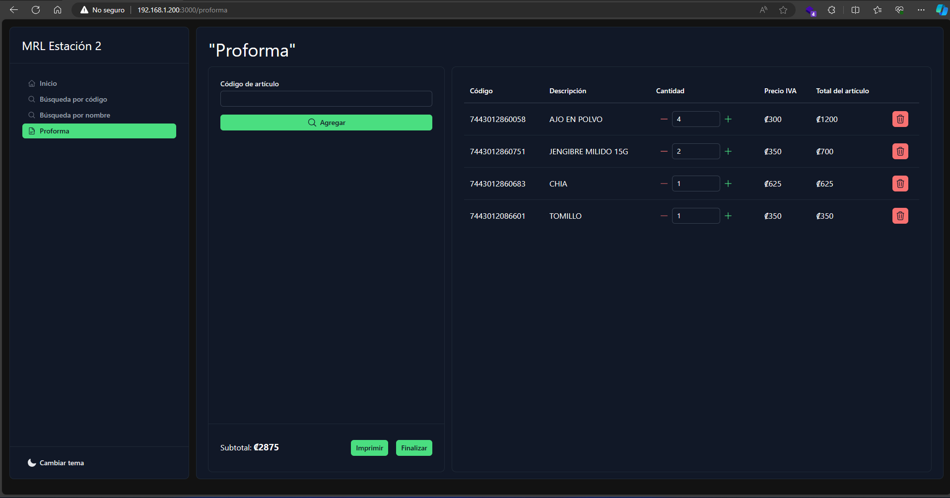Delete the AJO EN POLVO row
950x498 pixels.
click(x=900, y=119)
